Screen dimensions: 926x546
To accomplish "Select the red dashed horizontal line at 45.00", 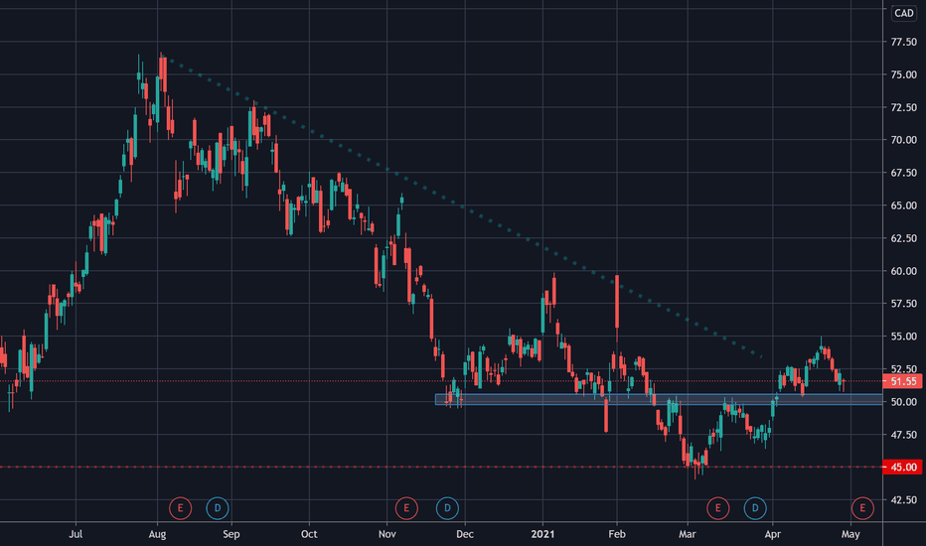I will click(441, 467).
